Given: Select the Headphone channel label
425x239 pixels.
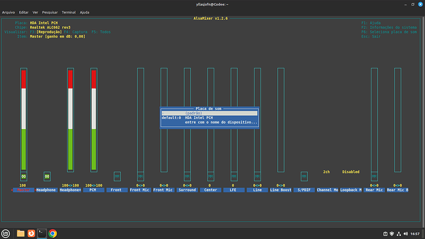Looking at the screenshot, I should [46, 190].
